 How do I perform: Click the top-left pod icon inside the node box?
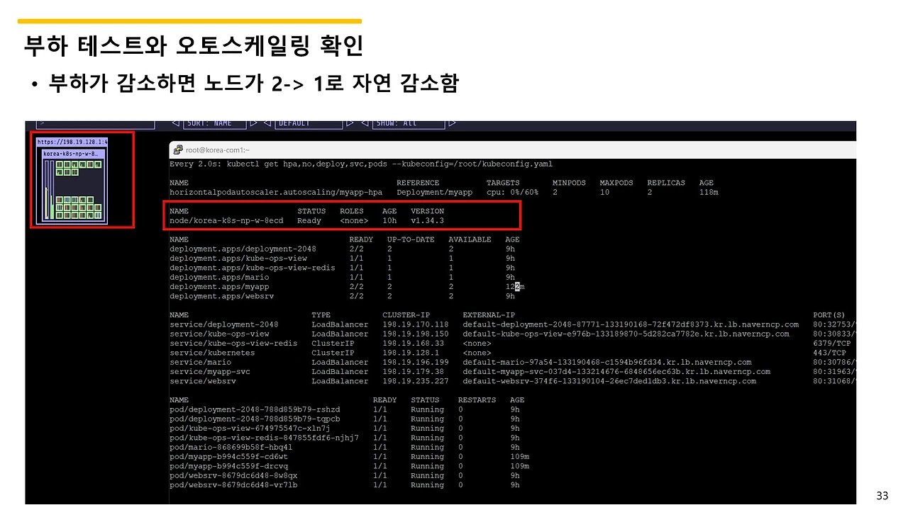point(60,164)
